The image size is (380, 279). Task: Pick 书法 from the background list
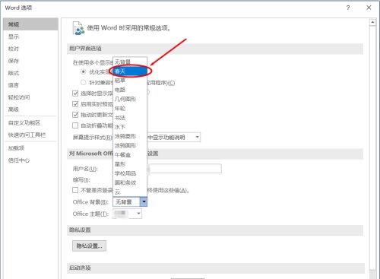point(130,118)
